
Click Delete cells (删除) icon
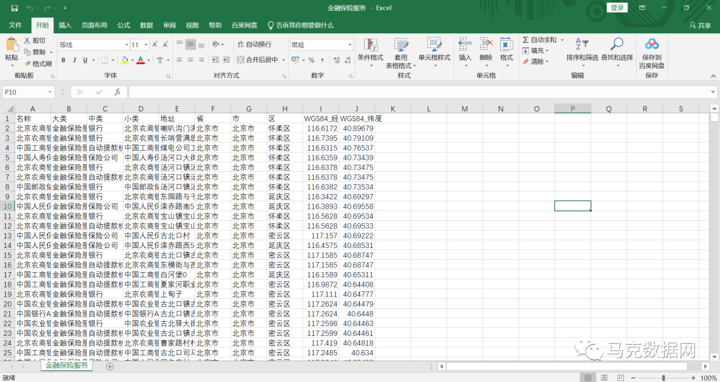pyautogui.click(x=486, y=45)
